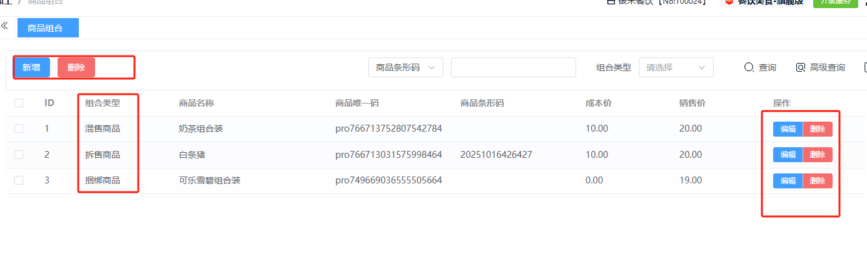
Task: Collapse the sidebar with the double-chevron icon
Action: pos(4,26)
